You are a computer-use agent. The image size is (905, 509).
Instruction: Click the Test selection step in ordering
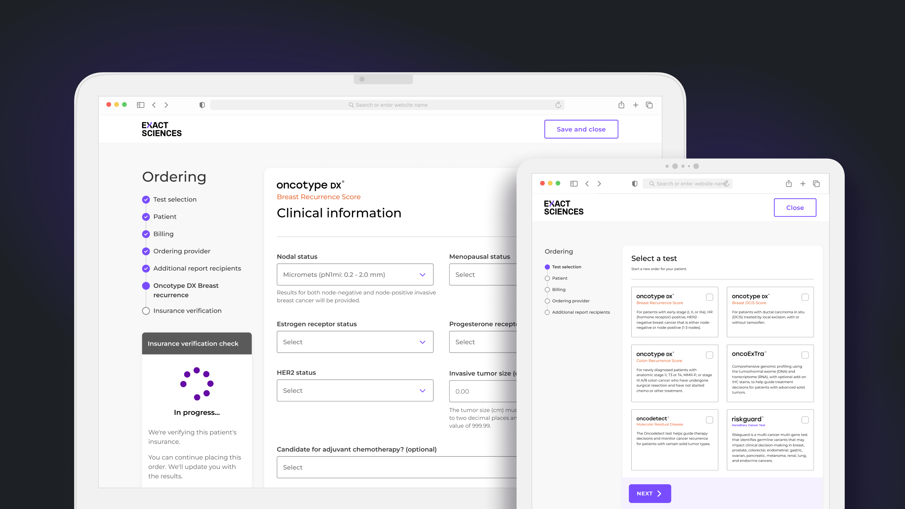pos(175,199)
